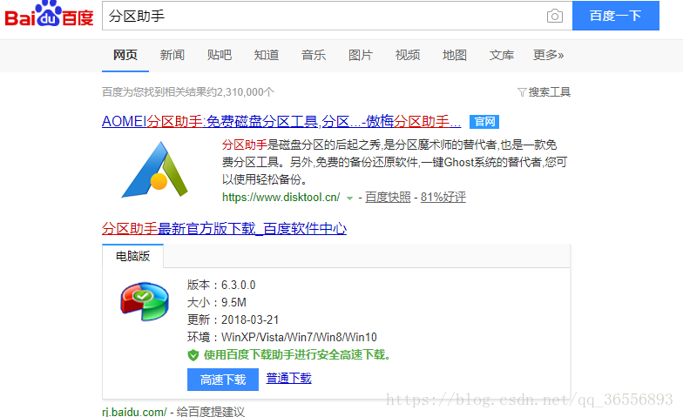The height and width of the screenshot is (417, 683).
Task: Expand the 更多» menu
Action: (549, 55)
